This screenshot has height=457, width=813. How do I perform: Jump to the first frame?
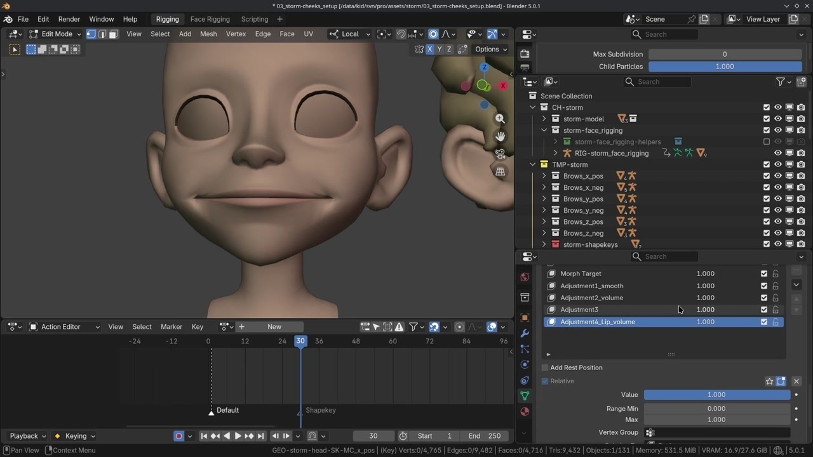(204, 436)
